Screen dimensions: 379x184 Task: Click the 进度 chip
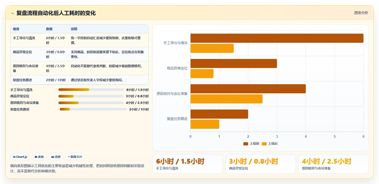[x=56, y=157]
